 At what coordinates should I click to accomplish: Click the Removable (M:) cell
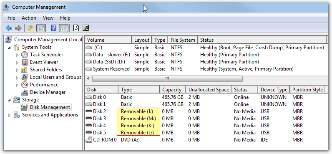[x=138, y=119]
